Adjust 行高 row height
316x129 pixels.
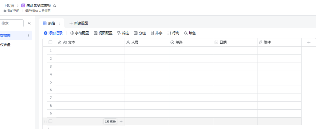[173, 33]
